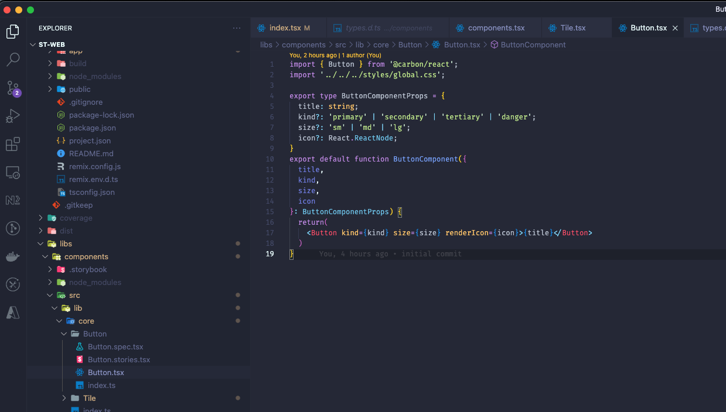Open the Azure view in activity bar
The width and height of the screenshot is (726, 412).
click(13, 313)
